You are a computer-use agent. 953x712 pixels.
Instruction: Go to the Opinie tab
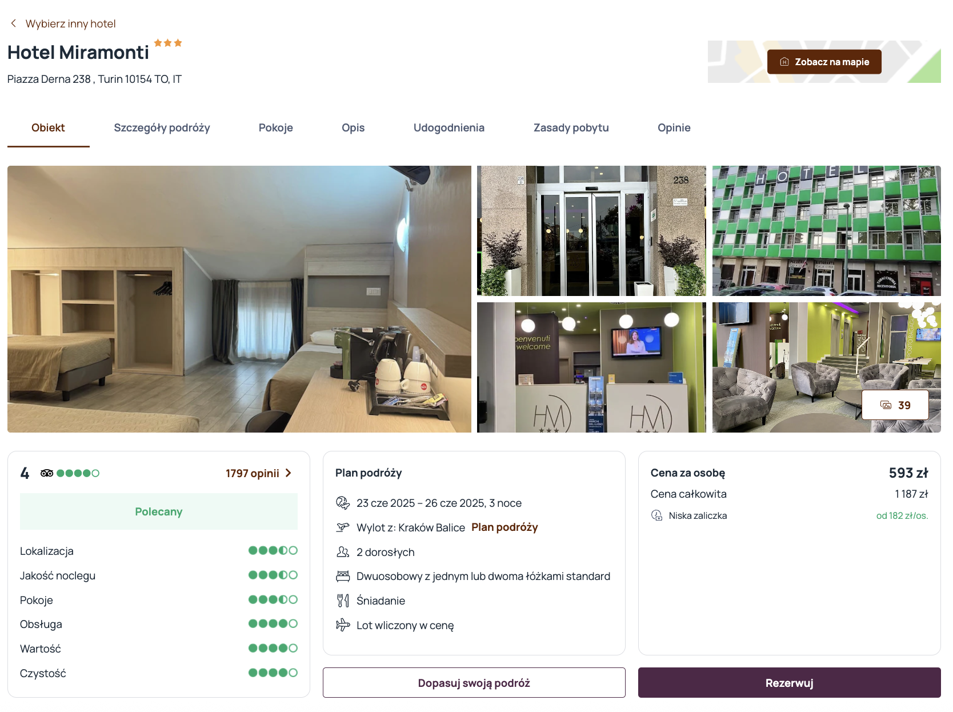pos(674,128)
